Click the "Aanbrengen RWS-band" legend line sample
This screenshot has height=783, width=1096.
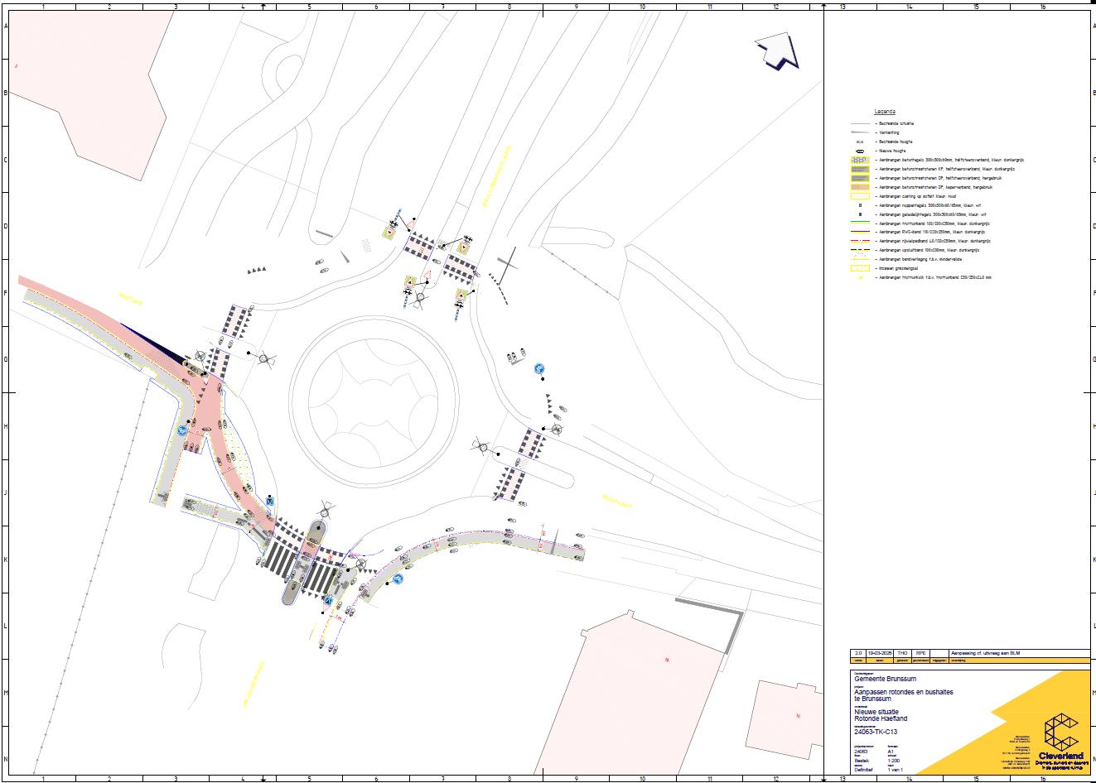tap(861, 232)
